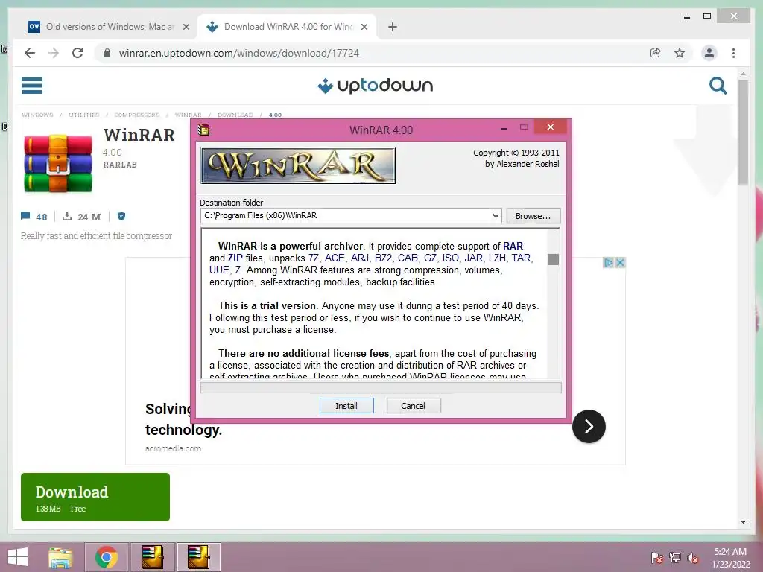Viewport: 763px width, 572px height.
Task: Click the network tray icon
Action: (675, 557)
